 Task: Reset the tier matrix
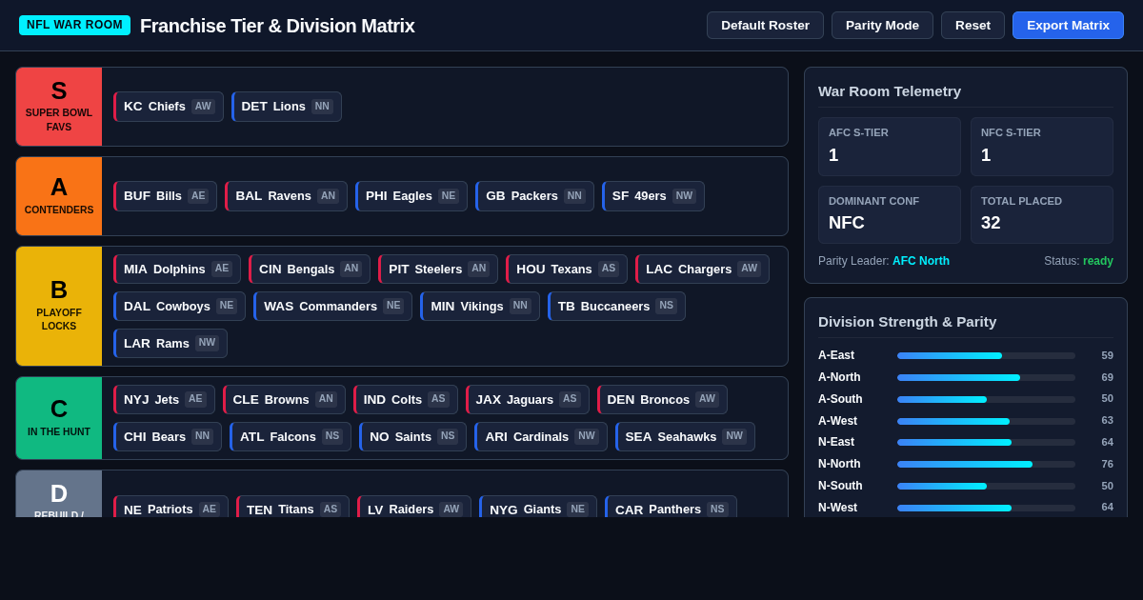(973, 26)
